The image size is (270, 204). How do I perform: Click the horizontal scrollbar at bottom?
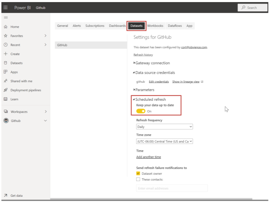[x=151, y=199]
